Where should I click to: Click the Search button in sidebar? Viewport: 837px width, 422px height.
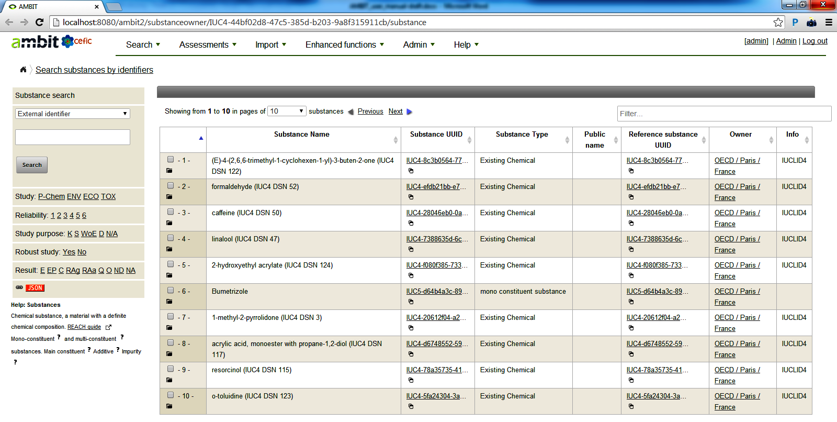[32, 165]
